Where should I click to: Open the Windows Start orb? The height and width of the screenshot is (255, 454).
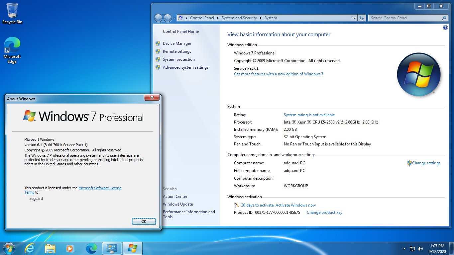[9, 248]
